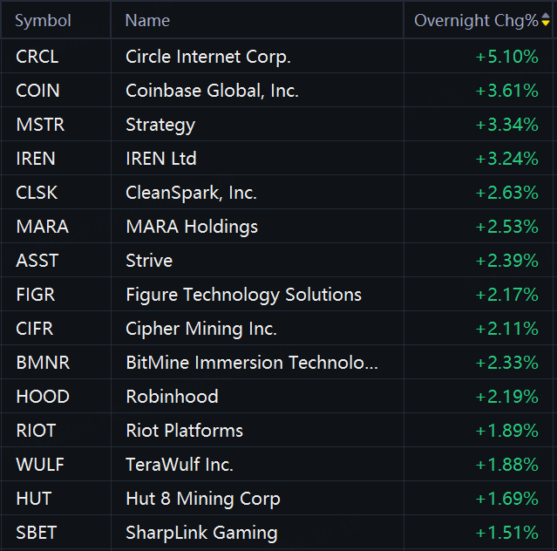Select Hut 8 Mining Corp
Image resolution: width=557 pixels, height=551 pixels.
click(x=203, y=499)
